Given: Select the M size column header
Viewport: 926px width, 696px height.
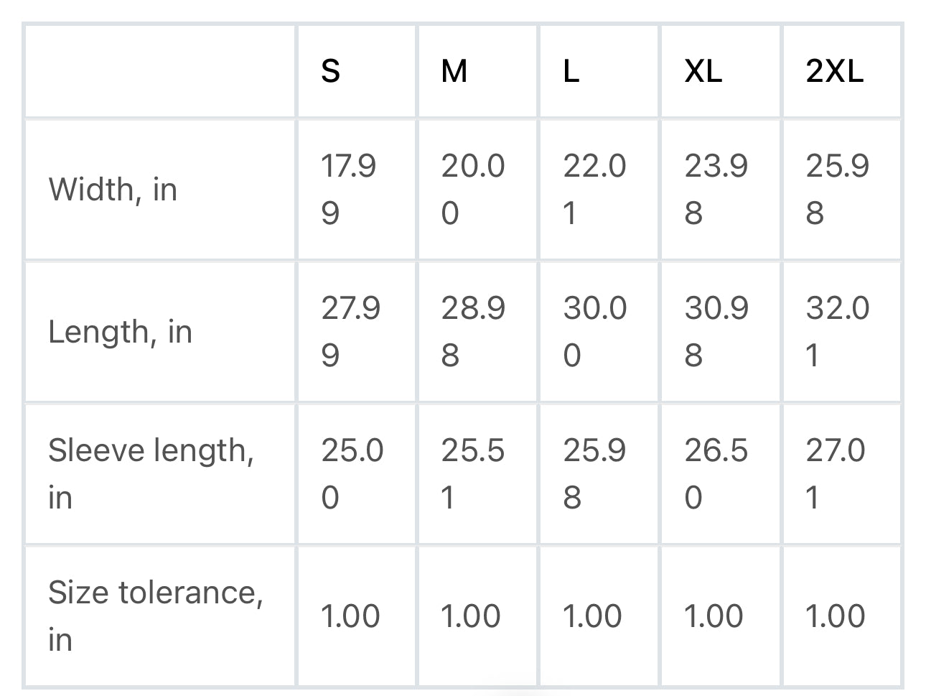Looking at the screenshot, I should point(454,70).
